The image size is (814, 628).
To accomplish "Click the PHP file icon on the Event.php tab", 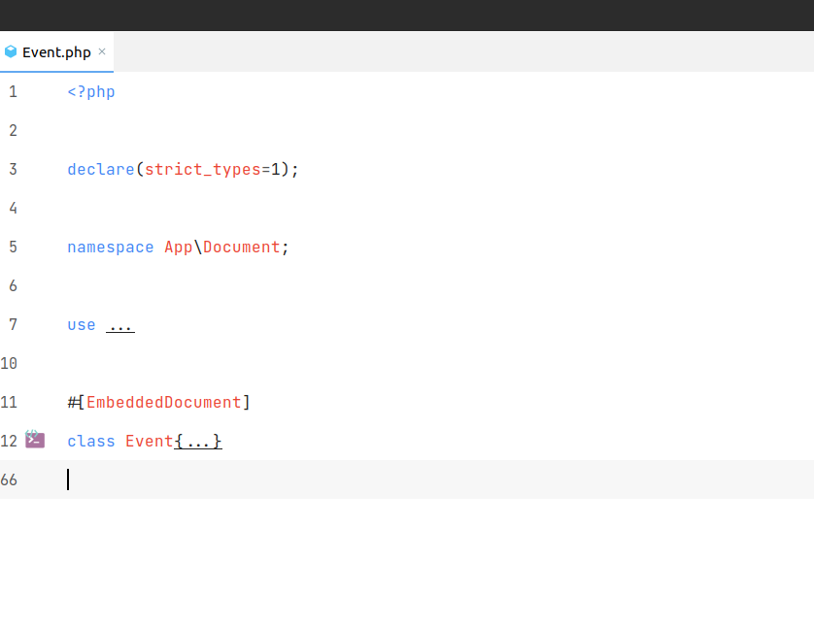I will 10,52.
